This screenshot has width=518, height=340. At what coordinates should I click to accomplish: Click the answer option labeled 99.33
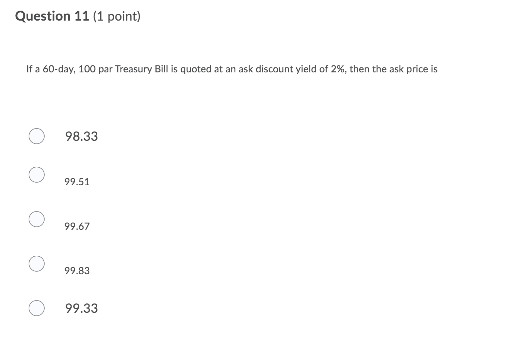click(x=81, y=308)
